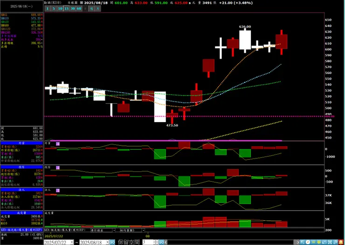Click the 外資持股 26711 value row
This screenshot has width=345, height=245.
click(21, 150)
